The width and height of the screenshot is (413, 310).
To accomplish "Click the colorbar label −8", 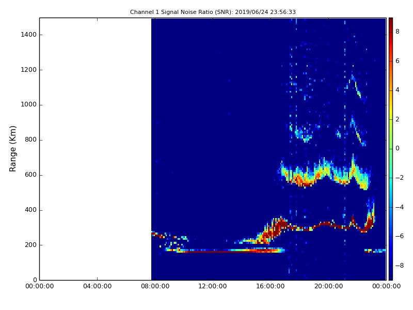I will coord(400,266).
